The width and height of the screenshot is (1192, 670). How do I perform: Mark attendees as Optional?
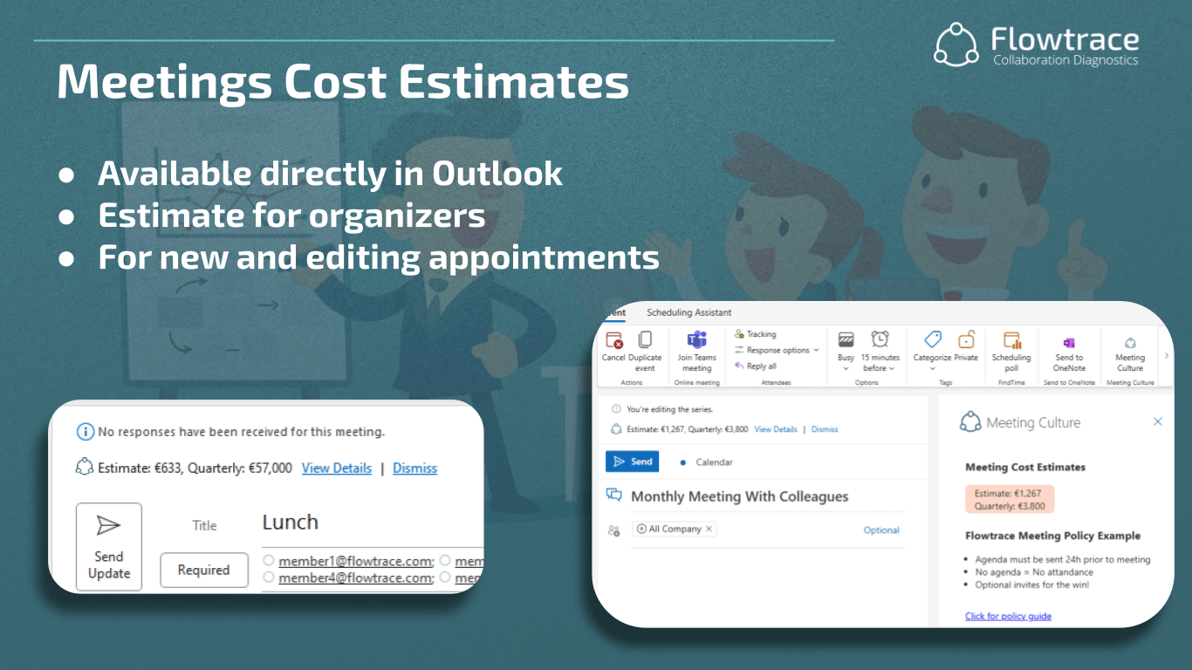pyautogui.click(x=881, y=530)
